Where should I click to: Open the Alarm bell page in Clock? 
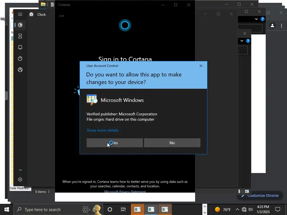(20, 47)
